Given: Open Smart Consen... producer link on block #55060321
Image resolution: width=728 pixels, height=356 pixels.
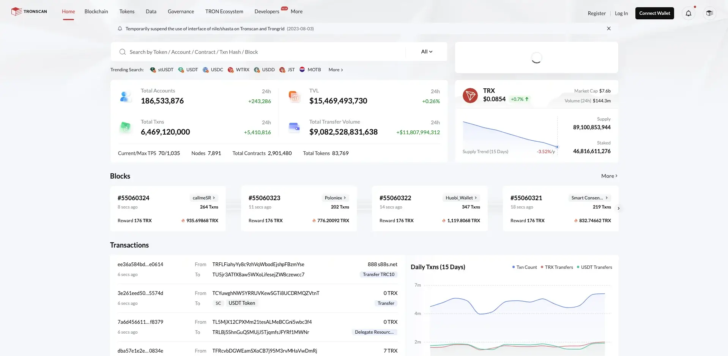Looking at the screenshot, I should (589, 198).
